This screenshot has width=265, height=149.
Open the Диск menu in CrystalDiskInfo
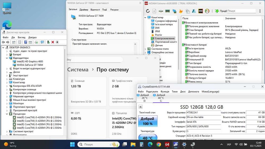point(183,91)
